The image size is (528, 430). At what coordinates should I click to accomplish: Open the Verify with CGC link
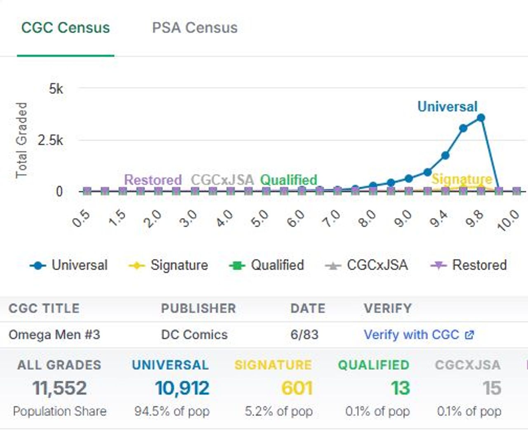(x=411, y=335)
